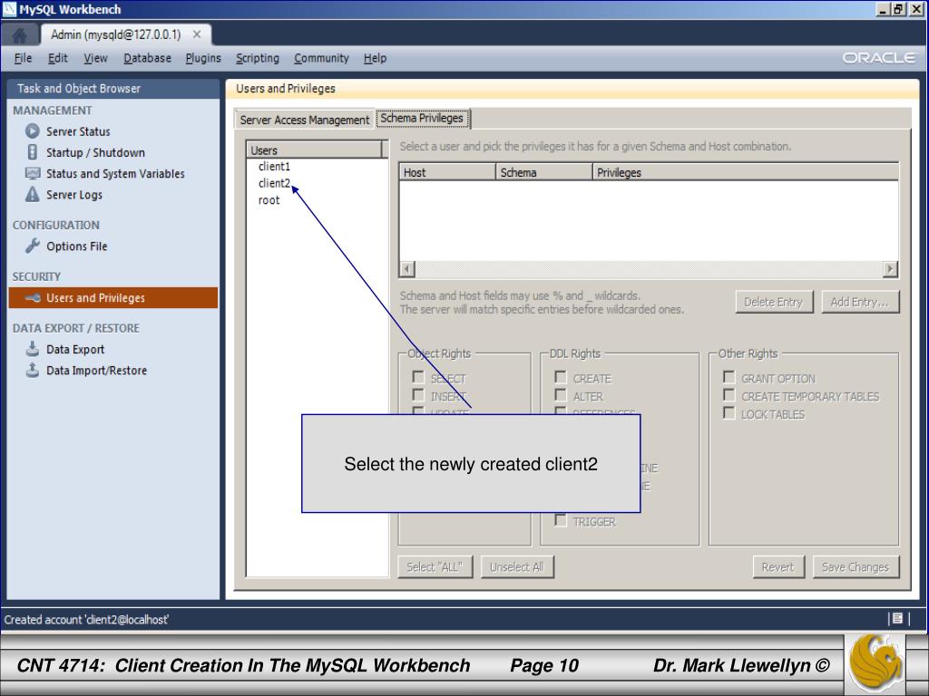The image size is (929, 696).
Task: Click the Save Changes button
Action: coord(856,567)
